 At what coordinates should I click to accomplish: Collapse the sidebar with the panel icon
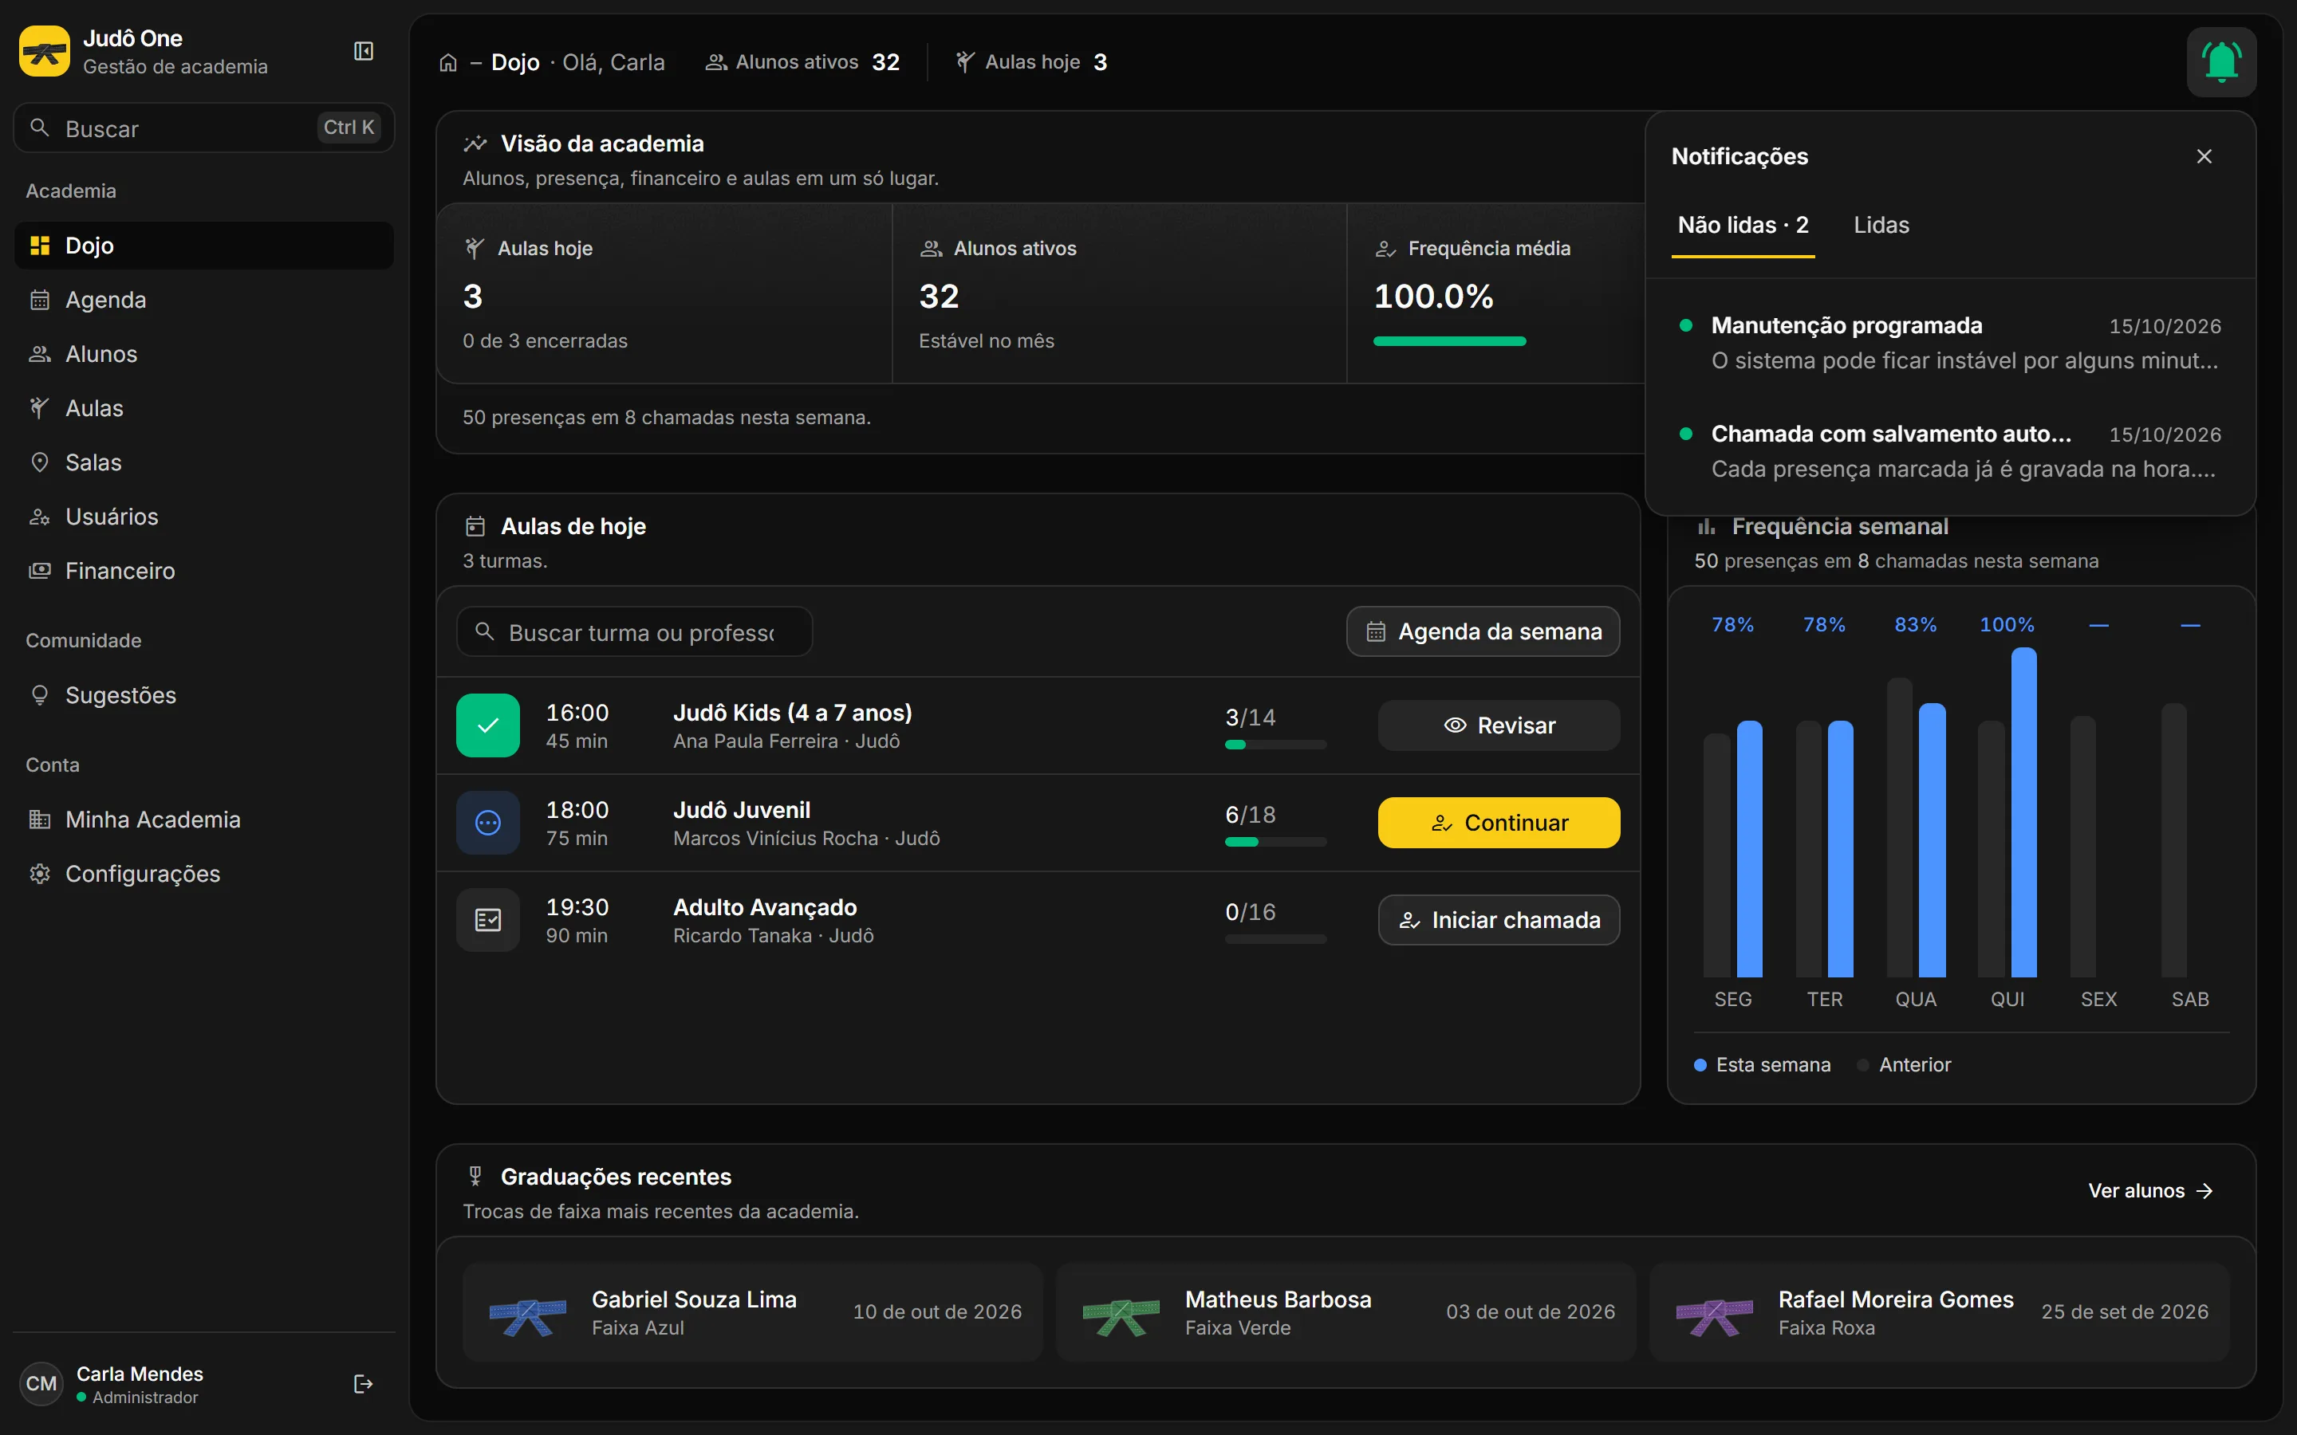pyautogui.click(x=364, y=51)
